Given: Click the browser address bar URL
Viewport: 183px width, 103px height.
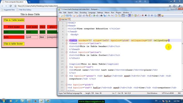Looking at the screenshot, I should coord(38,6).
